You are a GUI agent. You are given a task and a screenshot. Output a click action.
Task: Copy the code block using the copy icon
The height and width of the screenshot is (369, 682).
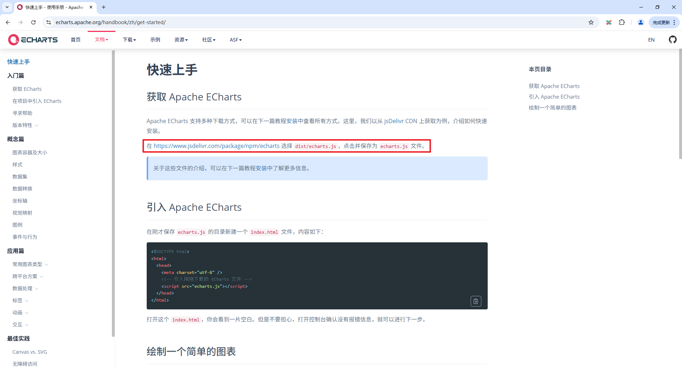(476, 301)
